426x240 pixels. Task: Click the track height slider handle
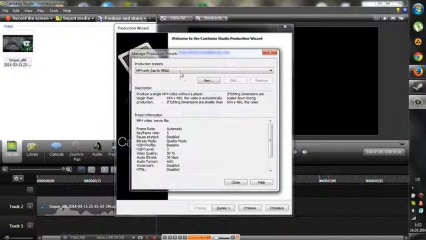click(x=7, y=237)
